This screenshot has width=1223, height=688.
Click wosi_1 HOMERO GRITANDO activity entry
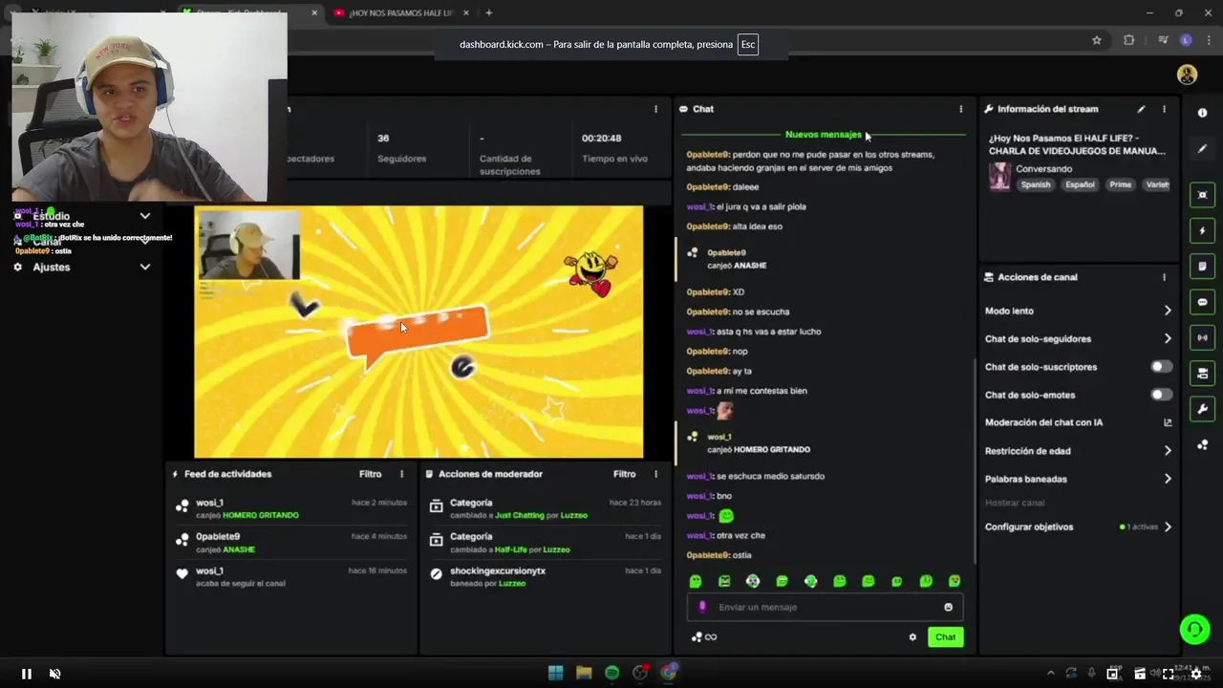[291, 508]
